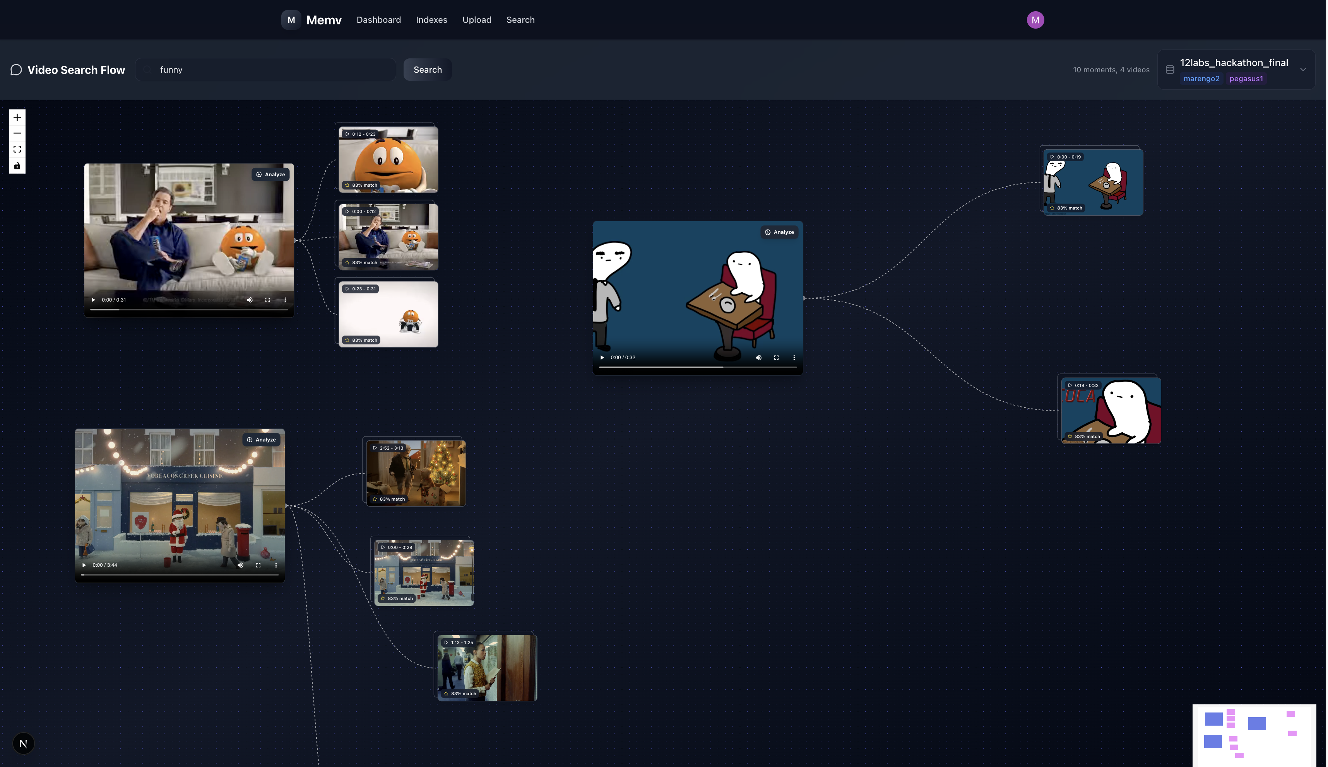Click the funny search input field
Viewport: 1328px width, 767px height.
[x=265, y=70]
